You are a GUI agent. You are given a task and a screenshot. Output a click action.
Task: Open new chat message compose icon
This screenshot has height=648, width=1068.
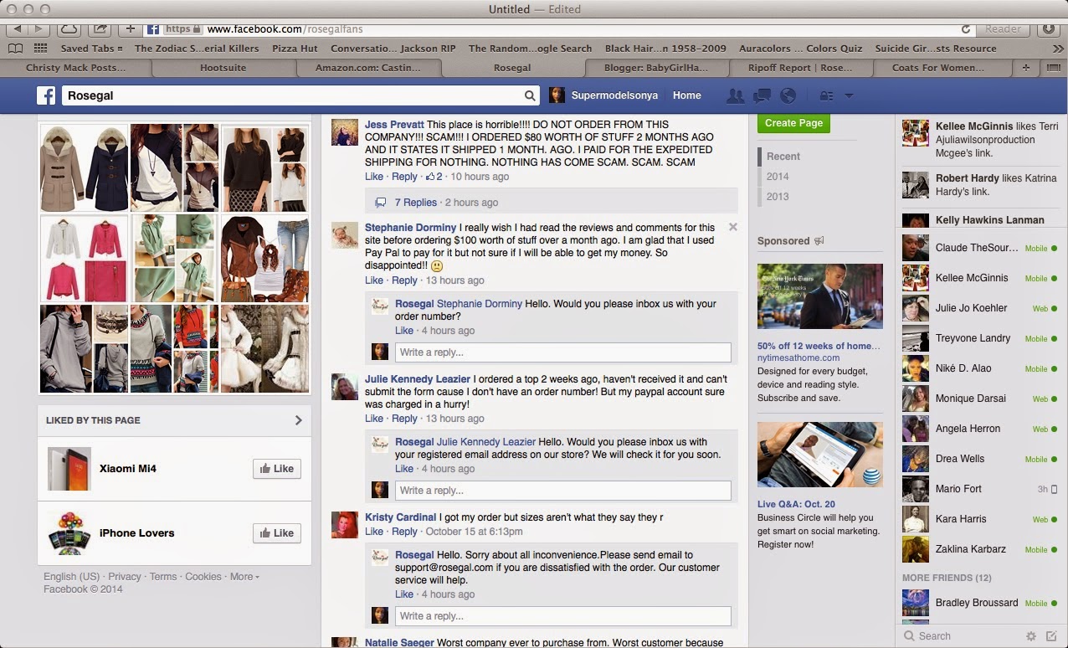point(1052,636)
